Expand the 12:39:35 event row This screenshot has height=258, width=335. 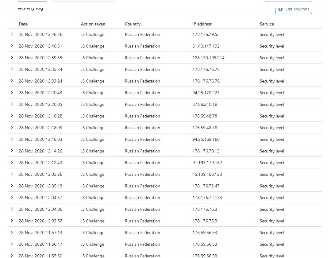pyautogui.click(x=12, y=58)
